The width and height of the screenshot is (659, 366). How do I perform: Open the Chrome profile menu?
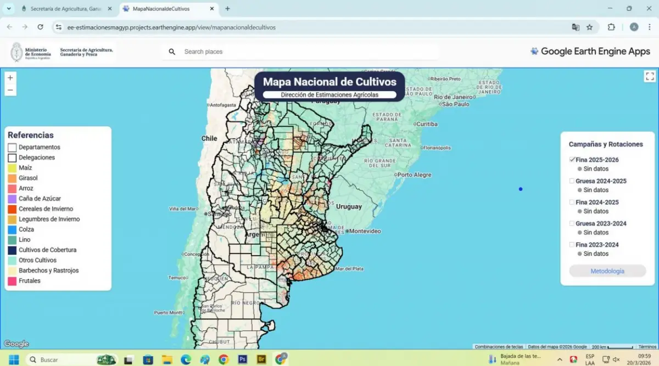(634, 26)
